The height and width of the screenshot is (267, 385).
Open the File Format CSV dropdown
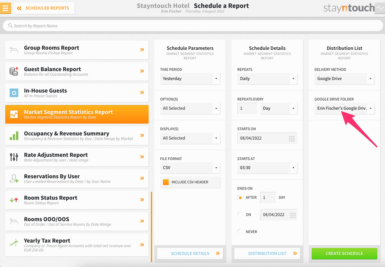click(190, 168)
